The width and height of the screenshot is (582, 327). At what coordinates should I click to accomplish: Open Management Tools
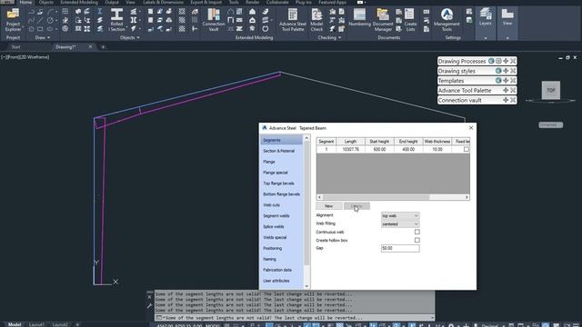tap(447, 19)
